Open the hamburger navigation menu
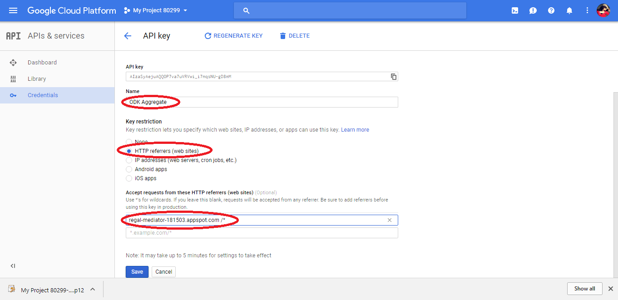This screenshot has height=300, width=618. click(13, 10)
